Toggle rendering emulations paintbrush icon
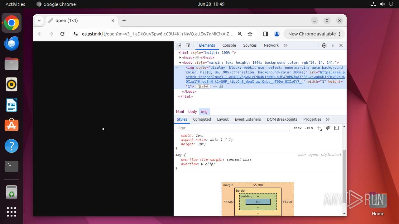The image size is (399, 224). coord(328,128)
